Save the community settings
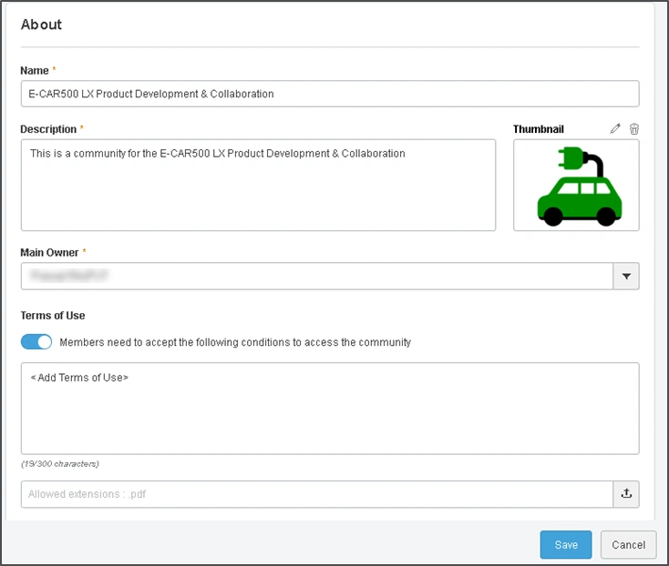Viewport: 669px width, 566px height. tap(566, 544)
